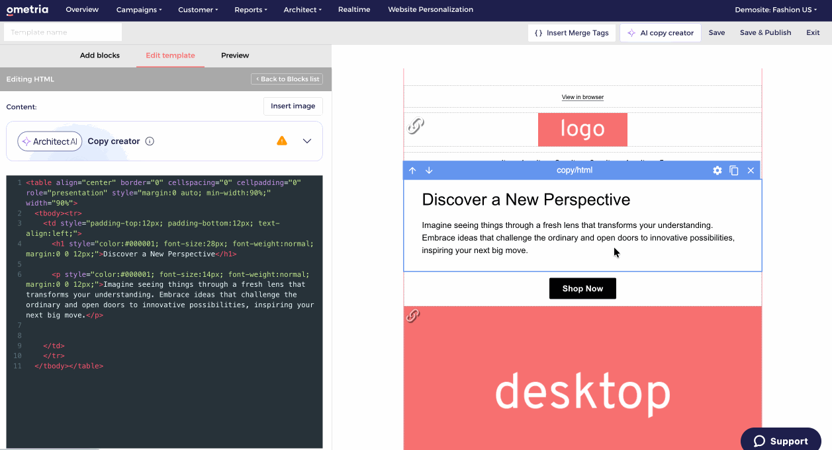Screen dimensions: 832x450
Task: Open Website Personalization page
Action: point(430,10)
